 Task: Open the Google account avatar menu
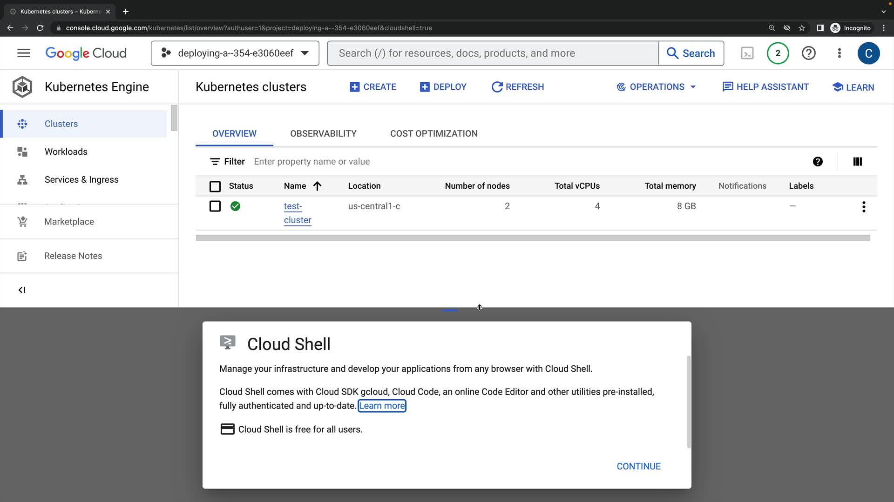868,53
